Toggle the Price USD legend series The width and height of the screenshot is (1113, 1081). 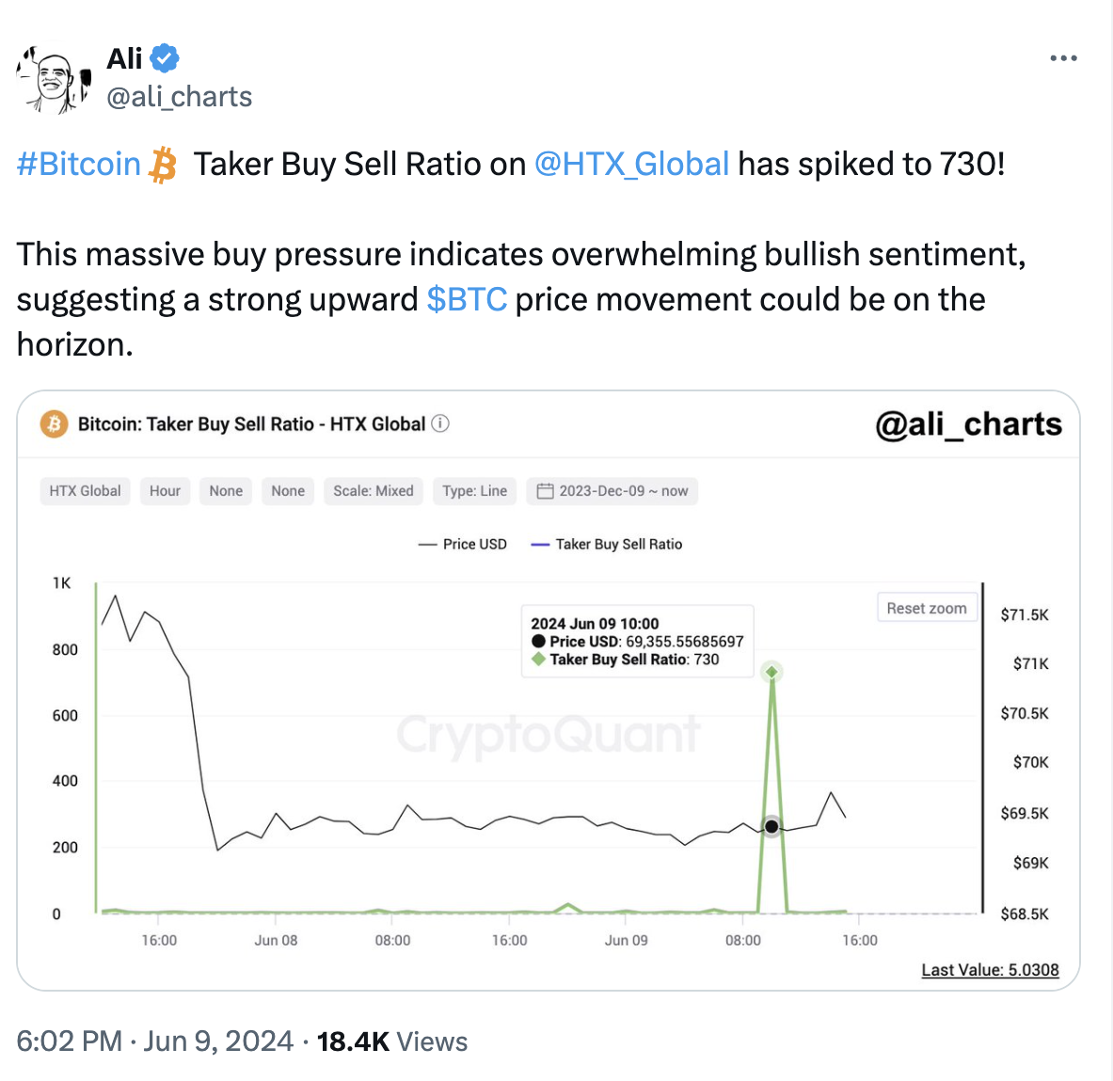[462, 545]
